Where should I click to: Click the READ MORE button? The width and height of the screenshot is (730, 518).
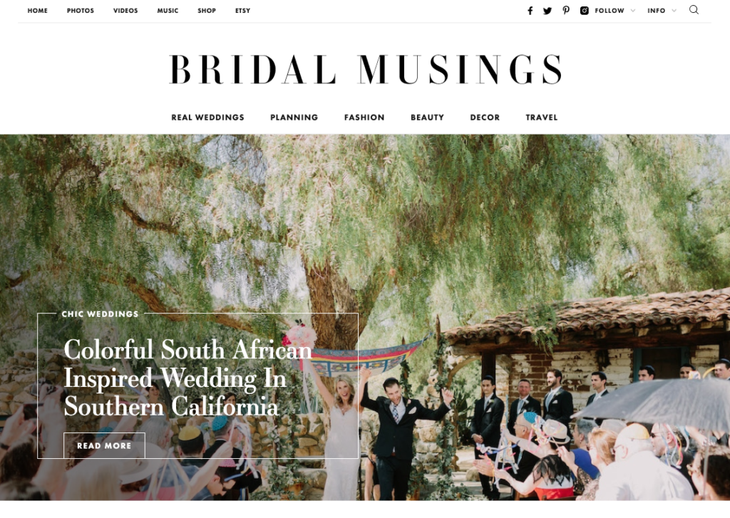104,445
